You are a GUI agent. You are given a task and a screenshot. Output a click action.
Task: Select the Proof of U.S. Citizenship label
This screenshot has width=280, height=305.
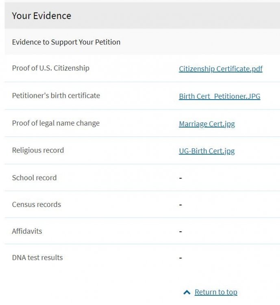point(51,68)
